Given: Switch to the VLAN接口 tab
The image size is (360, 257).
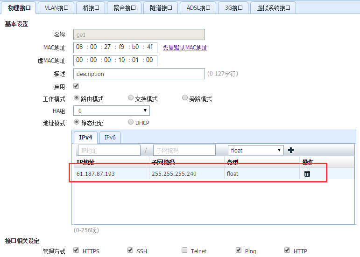Looking at the screenshot, I should point(56,8).
